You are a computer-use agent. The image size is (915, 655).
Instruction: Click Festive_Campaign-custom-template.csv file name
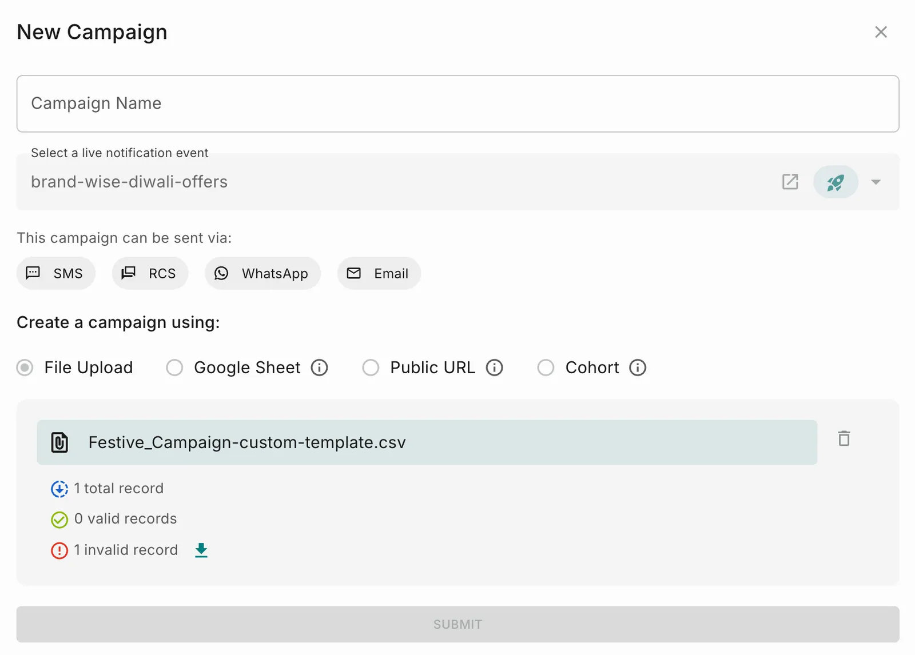point(247,442)
